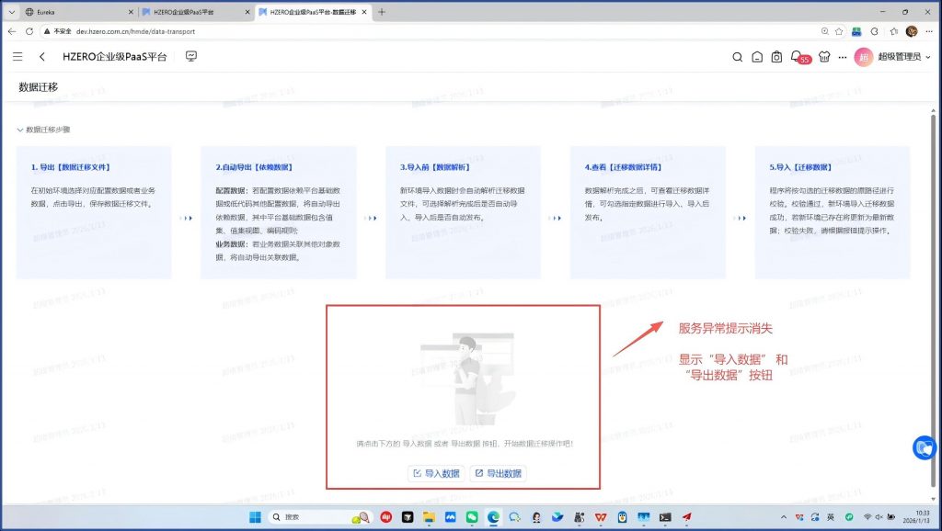Open the hamburger navigation menu
Screen dimensions: 942x531
17,57
